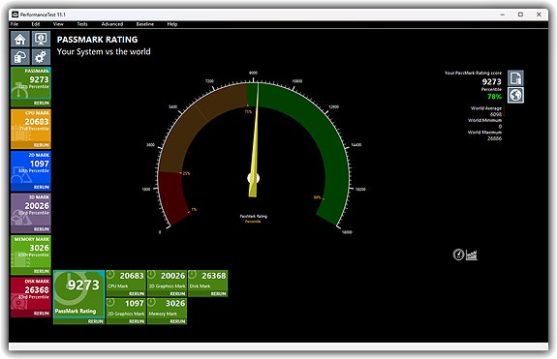Image resolution: width=557 pixels, height=359 pixels.
Task: Click the World Maximum label
Action: 484,133
